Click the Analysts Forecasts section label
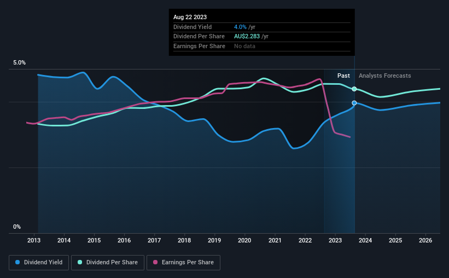Screen dimensions: 449x278 [384, 76]
